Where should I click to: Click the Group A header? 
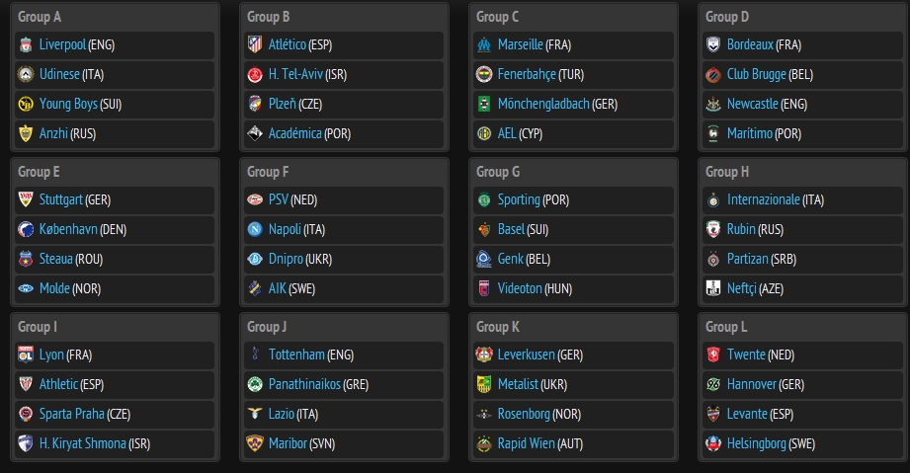pos(41,17)
